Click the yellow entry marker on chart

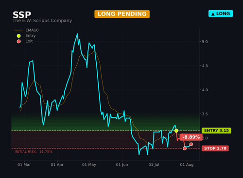tap(176, 130)
